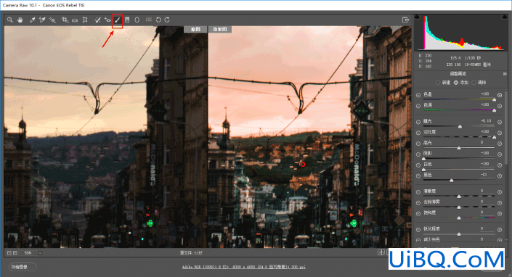Select the Adjustment Brush tool
The width and height of the screenshot is (512, 277).
(x=117, y=20)
